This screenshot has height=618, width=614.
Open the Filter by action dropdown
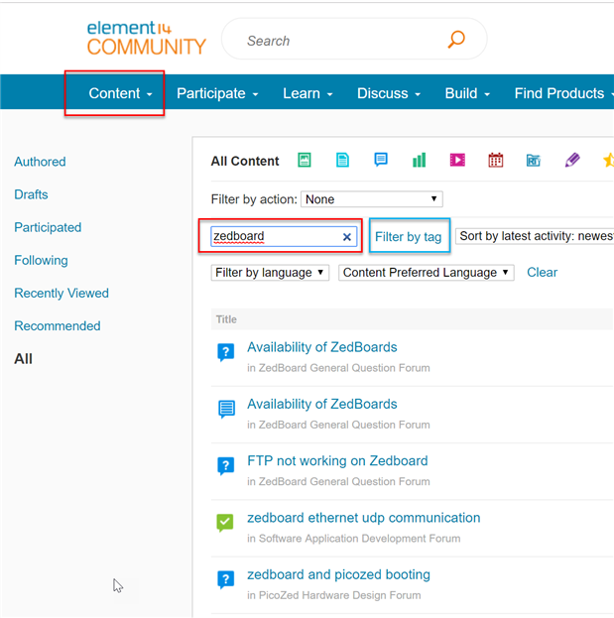coord(372,199)
